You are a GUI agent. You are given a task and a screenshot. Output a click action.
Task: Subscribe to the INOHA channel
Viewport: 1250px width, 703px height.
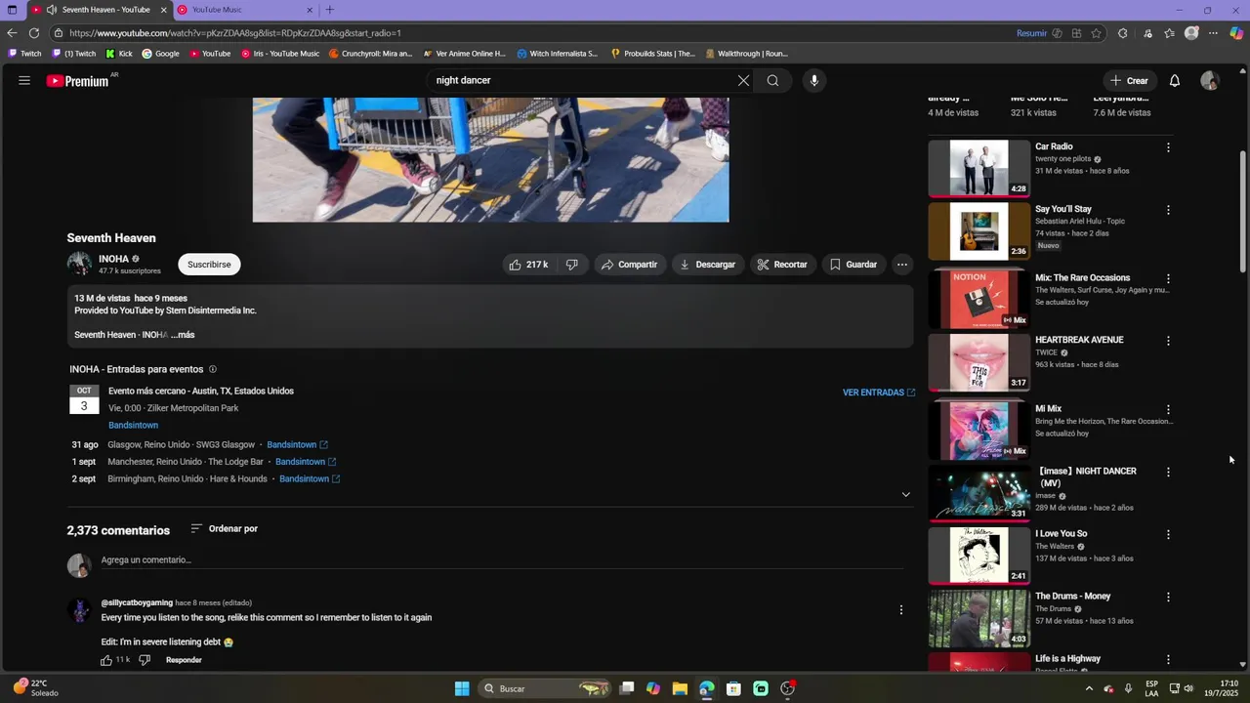point(209,265)
